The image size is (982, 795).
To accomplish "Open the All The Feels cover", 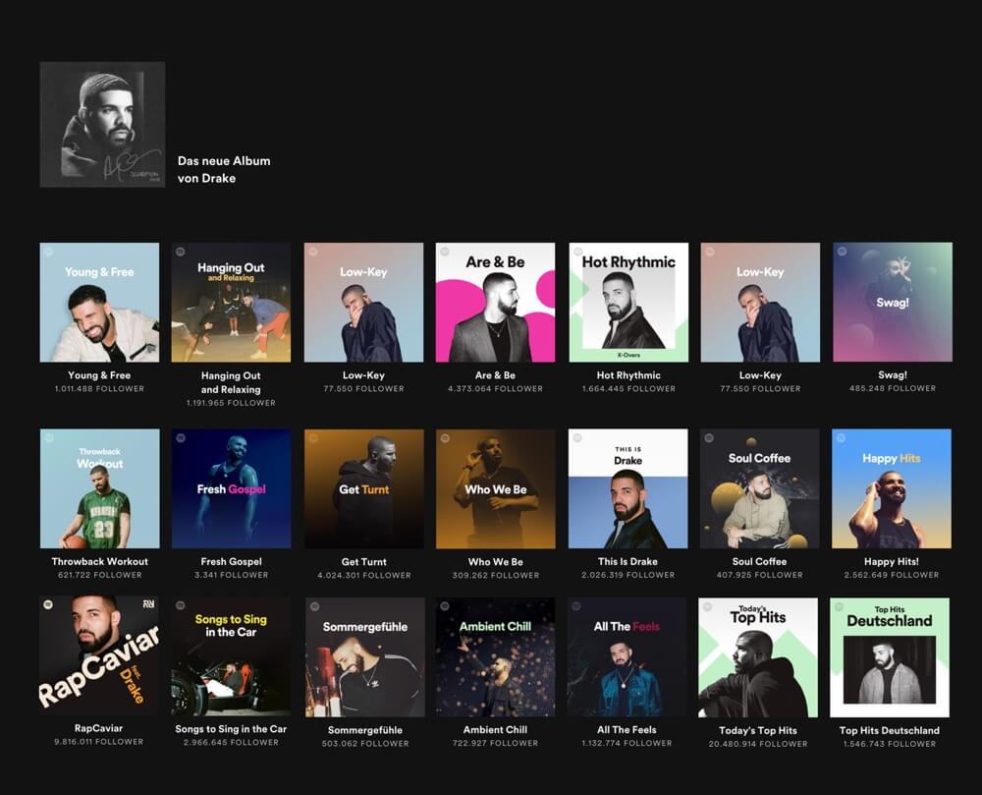I will point(627,657).
